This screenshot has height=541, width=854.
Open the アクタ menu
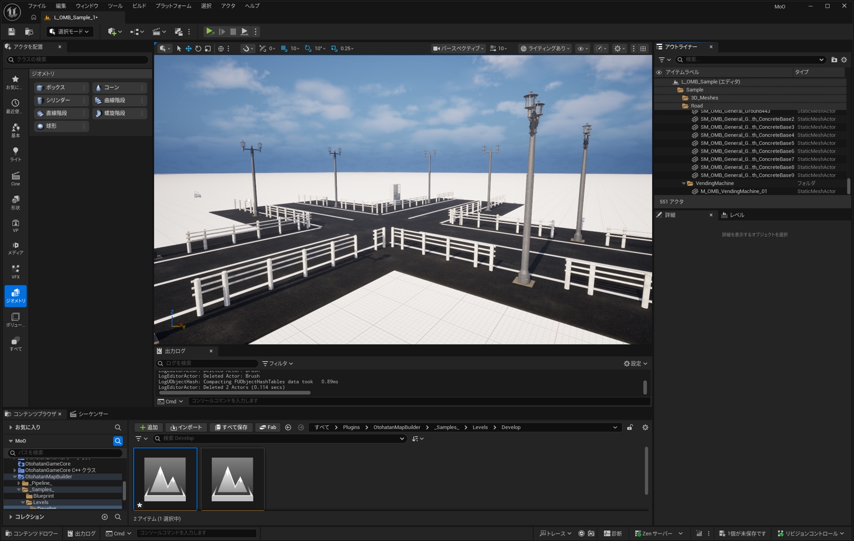tap(228, 6)
